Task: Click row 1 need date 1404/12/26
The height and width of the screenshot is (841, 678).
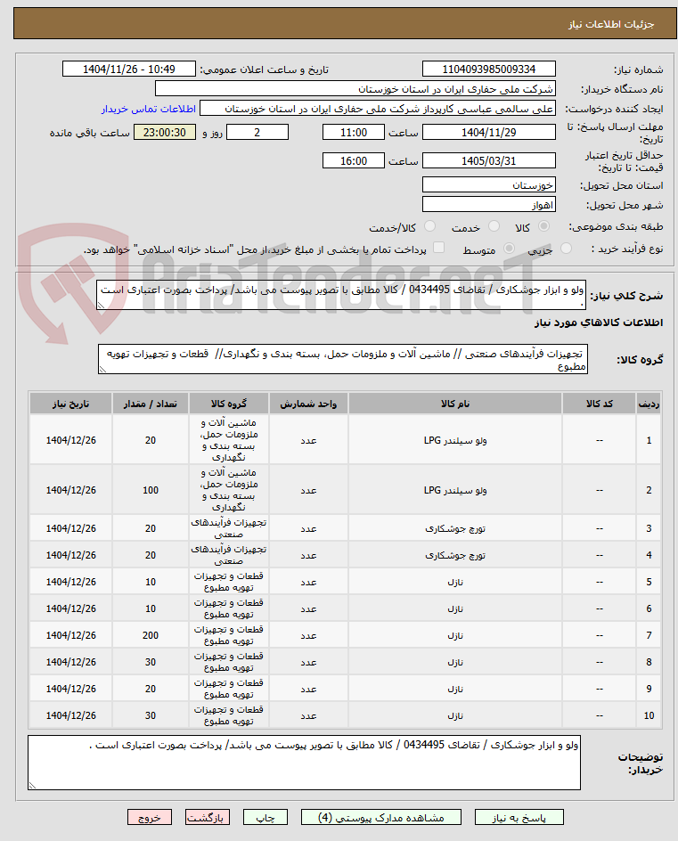Action: pyautogui.click(x=70, y=440)
